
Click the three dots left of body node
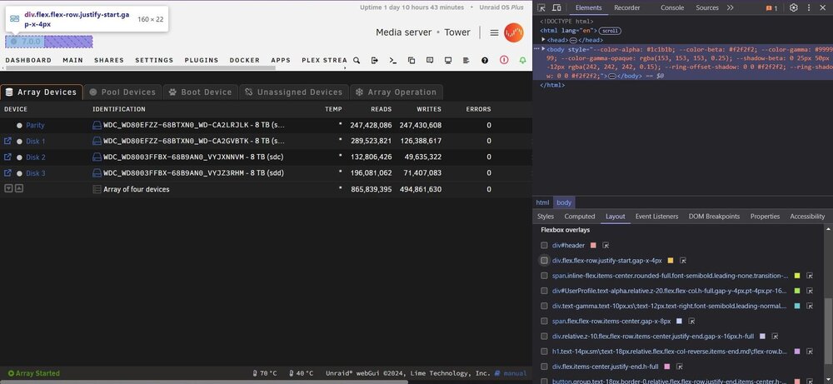[536, 49]
